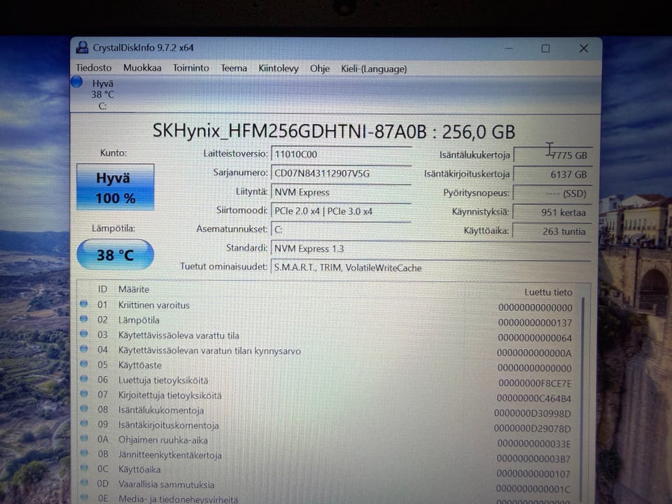Image resolution: width=672 pixels, height=504 pixels.
Task: Click status dot for 03 Käytettävissäoleva varattu tila
Action: [83, 334]
